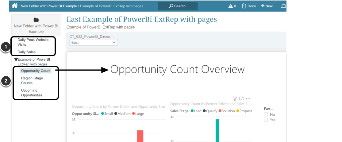
Task: Click the Opportunity Count Overview heading
Action: (x=177, y=69)
